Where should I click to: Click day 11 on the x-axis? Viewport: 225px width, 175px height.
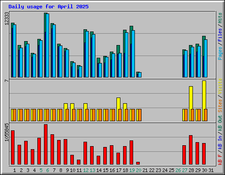pyautogui.click(x=79, y=170)
